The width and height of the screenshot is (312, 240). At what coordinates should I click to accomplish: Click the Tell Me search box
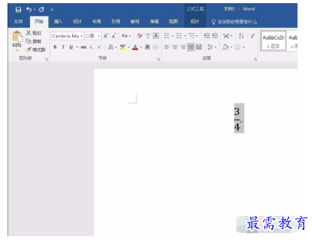pyautogui.click(x=234, y=22)
